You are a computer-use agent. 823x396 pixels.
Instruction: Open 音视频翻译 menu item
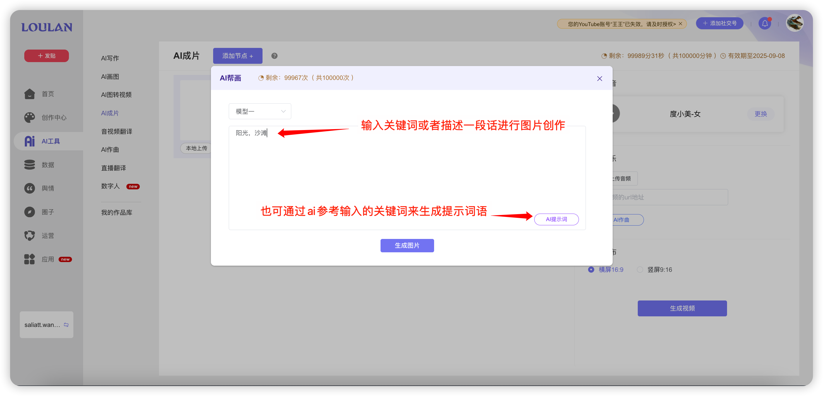117,131
